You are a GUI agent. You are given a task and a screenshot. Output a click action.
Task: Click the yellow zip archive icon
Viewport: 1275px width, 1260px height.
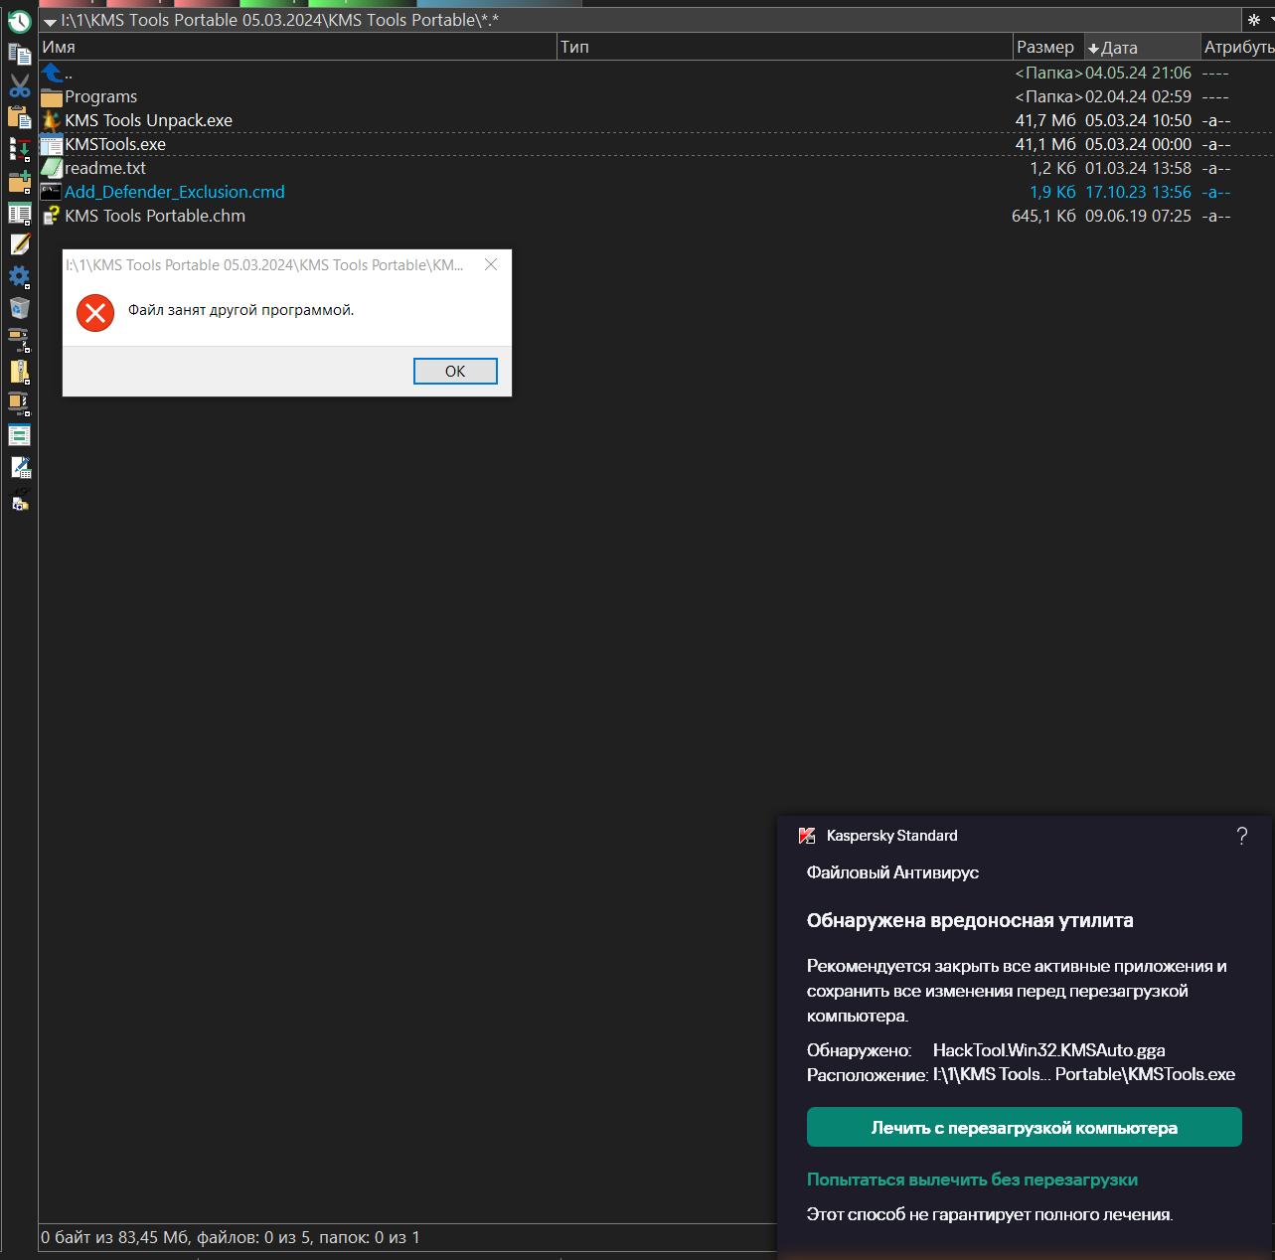[20, 372]
